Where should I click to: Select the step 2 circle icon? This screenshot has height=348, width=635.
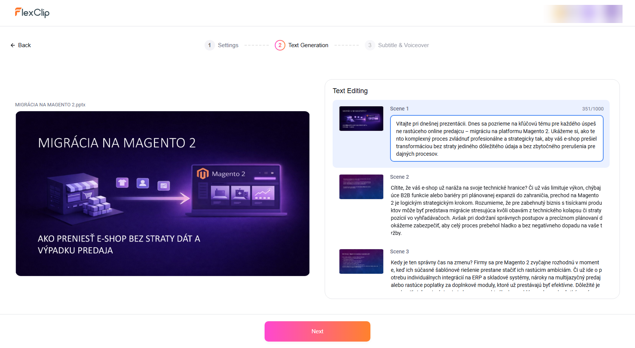tap(280, 45)
